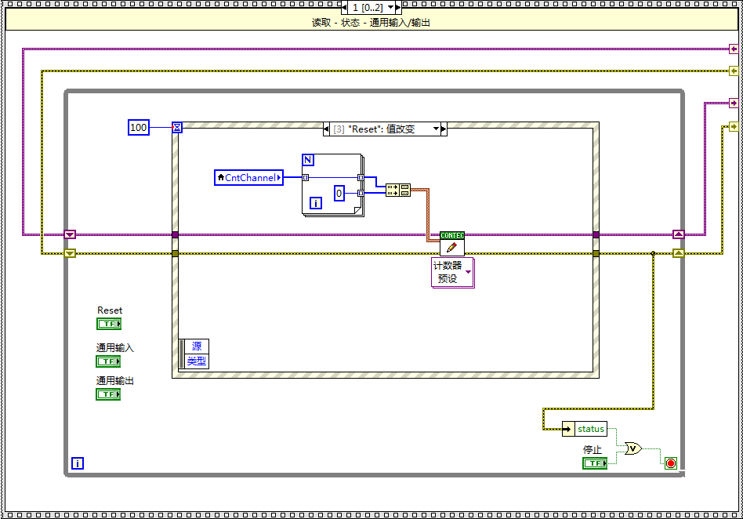This screenshot has width=743, height=519.
Task: Open the 计数器预设 enum dropdown
Action: [x=469, y=272]
